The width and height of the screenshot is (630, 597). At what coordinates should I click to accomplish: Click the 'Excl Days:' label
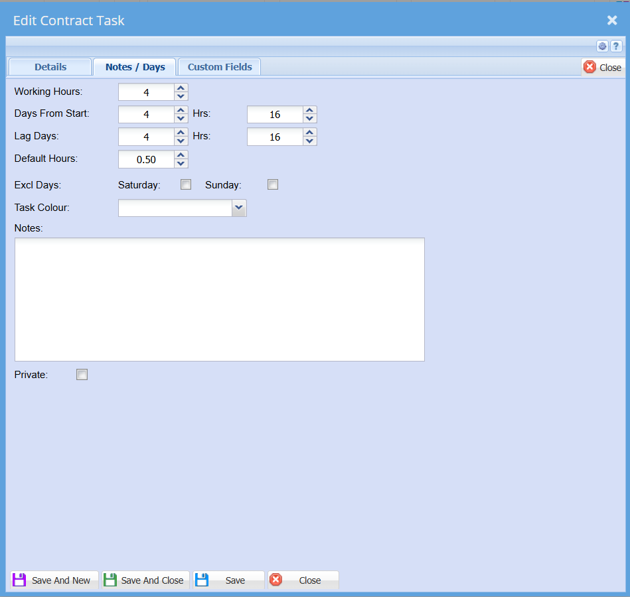coord(38,185)
